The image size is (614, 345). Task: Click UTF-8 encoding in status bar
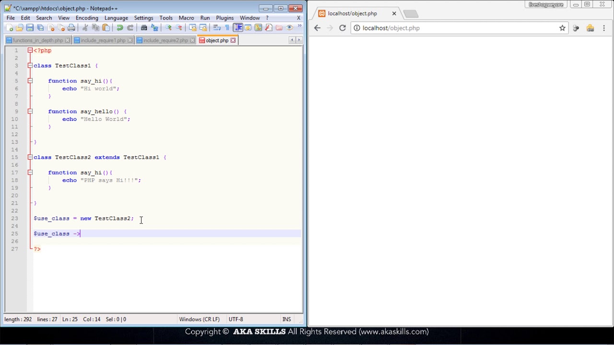click(x=236, y=319)
